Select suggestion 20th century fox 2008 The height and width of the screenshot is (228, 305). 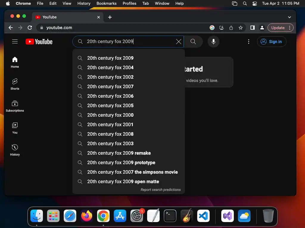[x=128, y=134]
